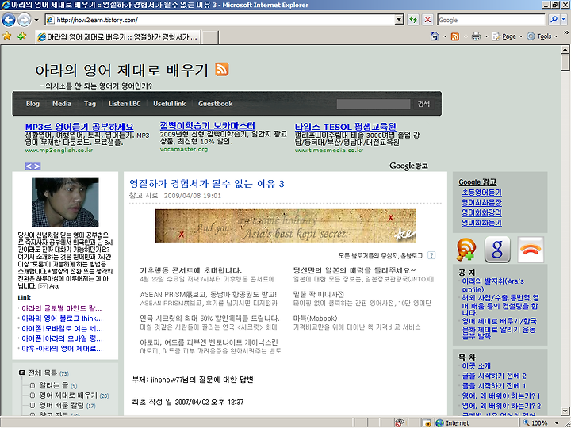The image size is (571, 428).
Task: Click the Asia's best kept secret banner
Action: [285, 226]
